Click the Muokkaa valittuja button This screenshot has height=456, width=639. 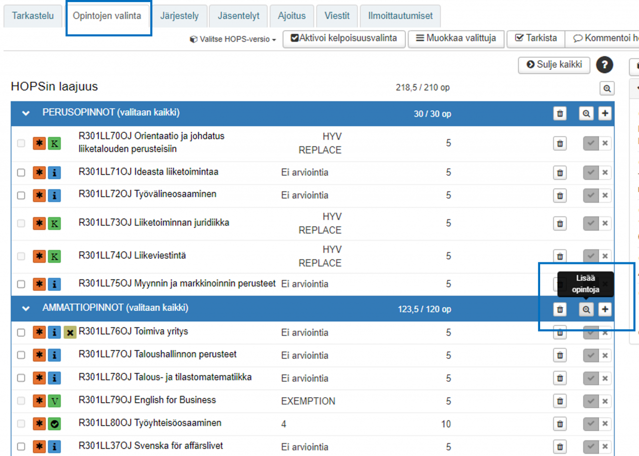(x=456, y=39)
